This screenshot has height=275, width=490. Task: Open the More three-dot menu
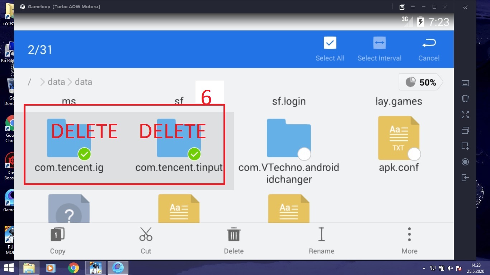coord(409,234)
